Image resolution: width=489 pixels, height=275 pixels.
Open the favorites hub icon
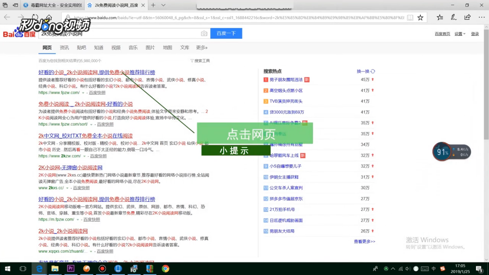tap(440, 17)
